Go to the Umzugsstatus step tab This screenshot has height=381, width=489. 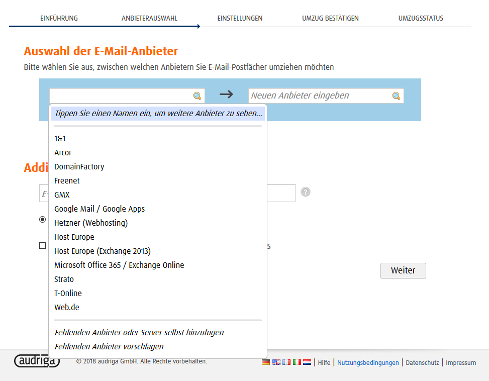(x=421, y=18)
